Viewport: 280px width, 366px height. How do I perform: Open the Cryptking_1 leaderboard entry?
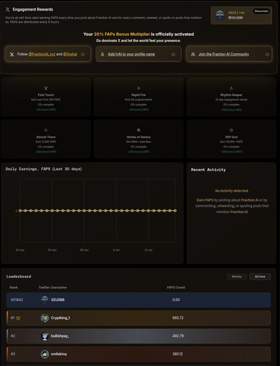pos(138,318)
